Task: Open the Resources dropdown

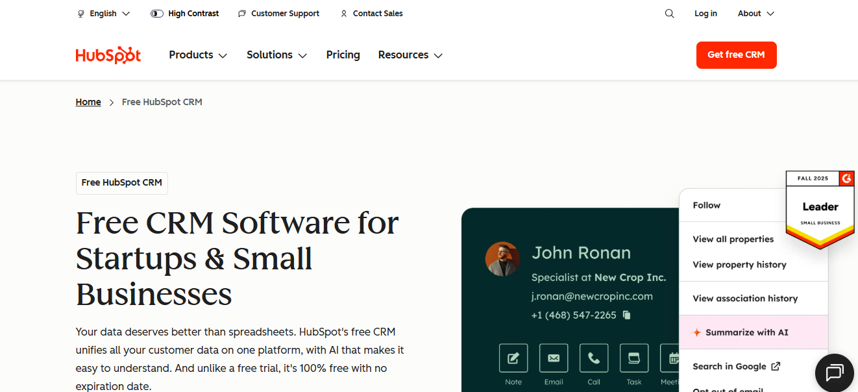Action: tap(410, 55)
